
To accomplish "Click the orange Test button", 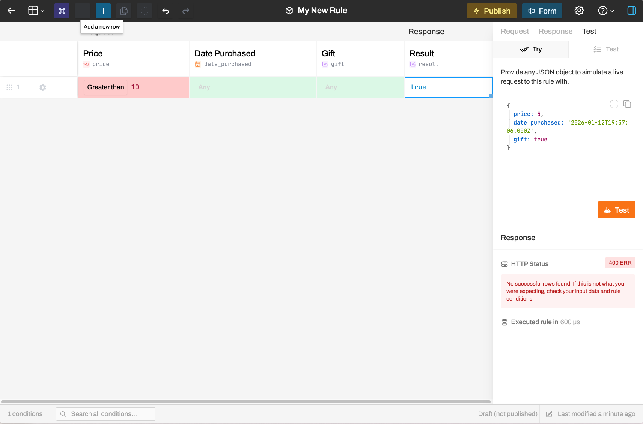I will coord(616,210).
